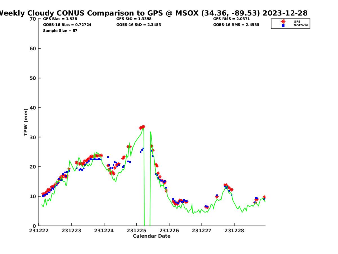Viewport: 338px width, 254px height.
Task: Select the GOES-16 RMS = 2.4555 text
Action: point(236,25)
